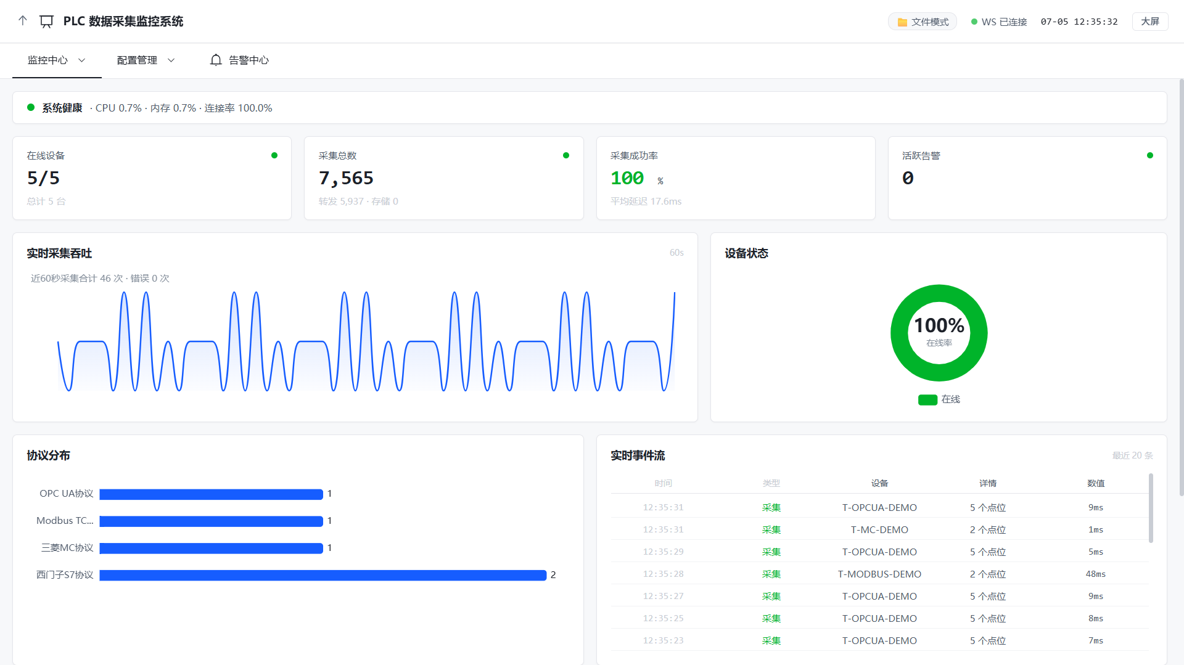Click the green dot on 采集总数 card
Screen dimensions: 1184x665
pos(566,155)
